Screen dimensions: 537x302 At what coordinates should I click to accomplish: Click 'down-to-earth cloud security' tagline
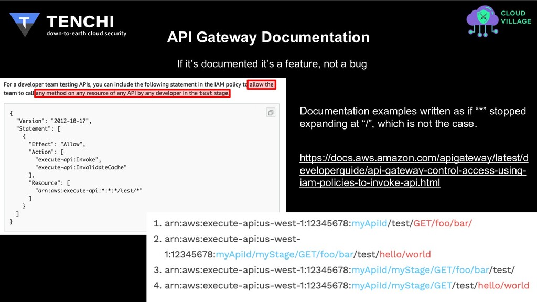(x=87, y=33)
